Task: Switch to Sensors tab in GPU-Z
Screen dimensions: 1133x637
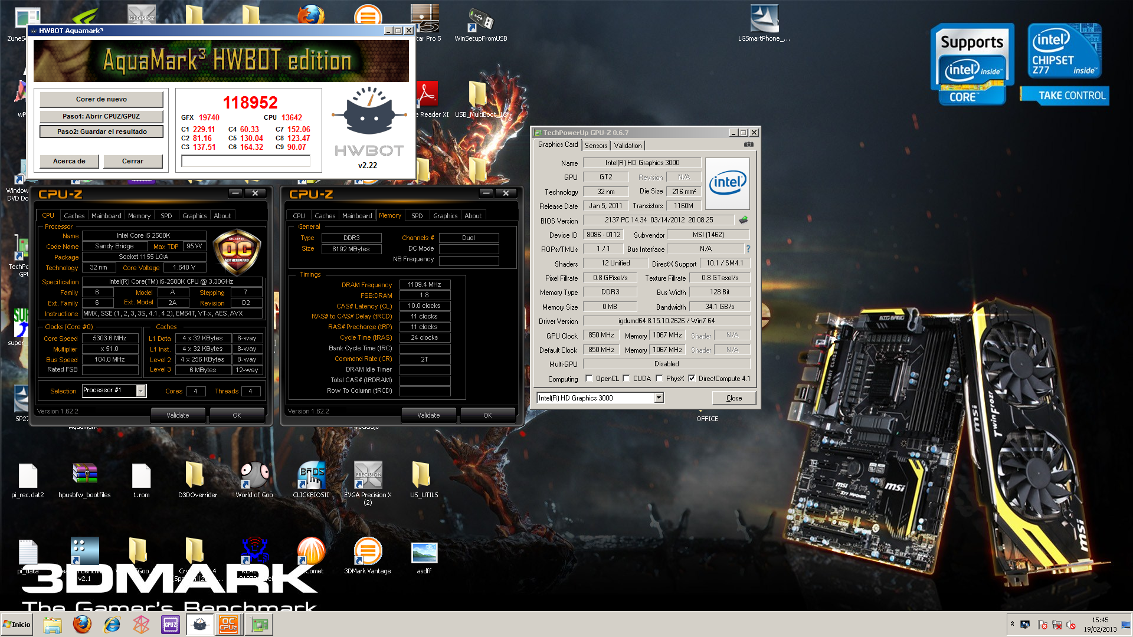Action: coord(596,146)
